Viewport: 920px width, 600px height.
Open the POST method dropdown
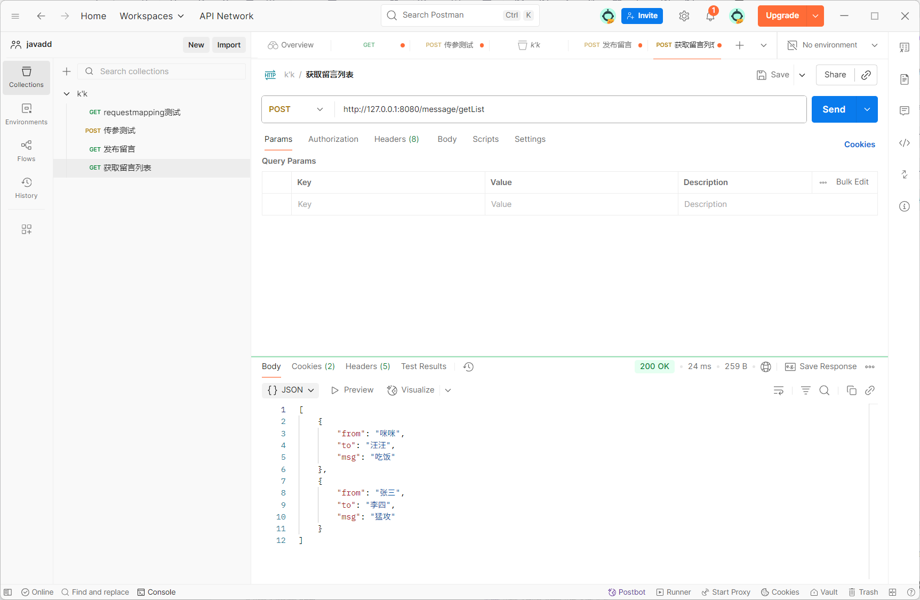296,109
